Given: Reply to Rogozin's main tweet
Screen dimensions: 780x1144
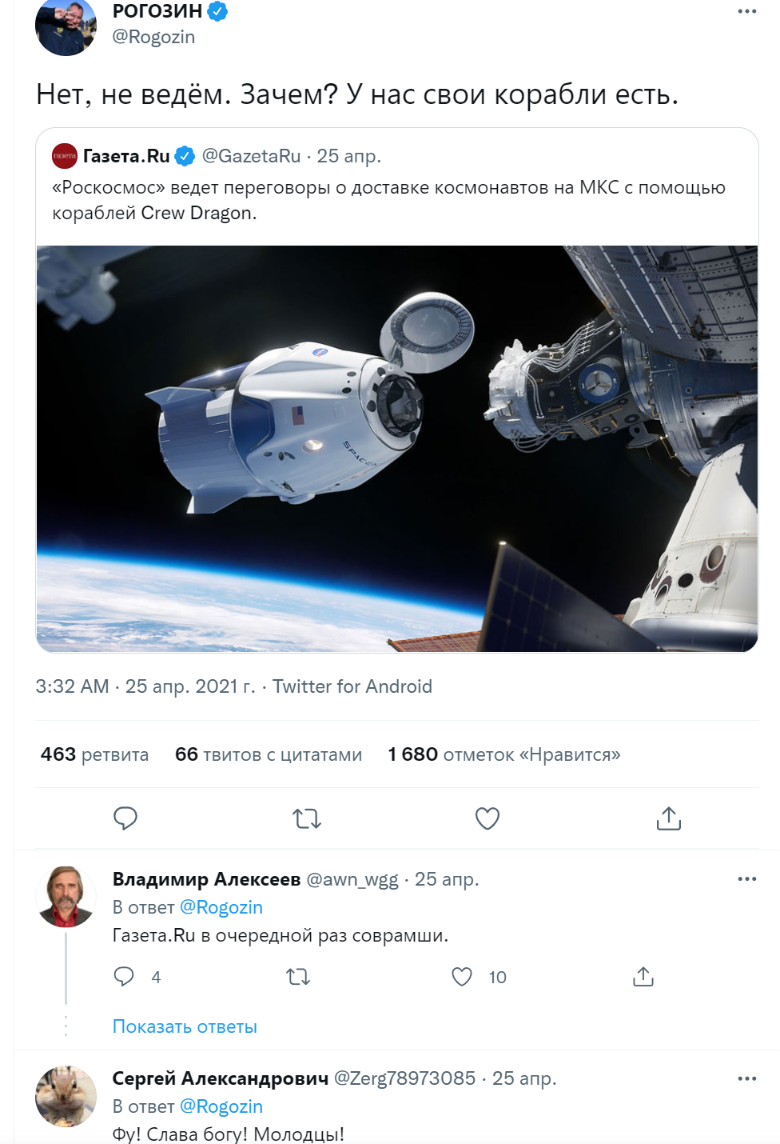Looking at the screenshot, I should pyautogui.click(x=125, y=818).
